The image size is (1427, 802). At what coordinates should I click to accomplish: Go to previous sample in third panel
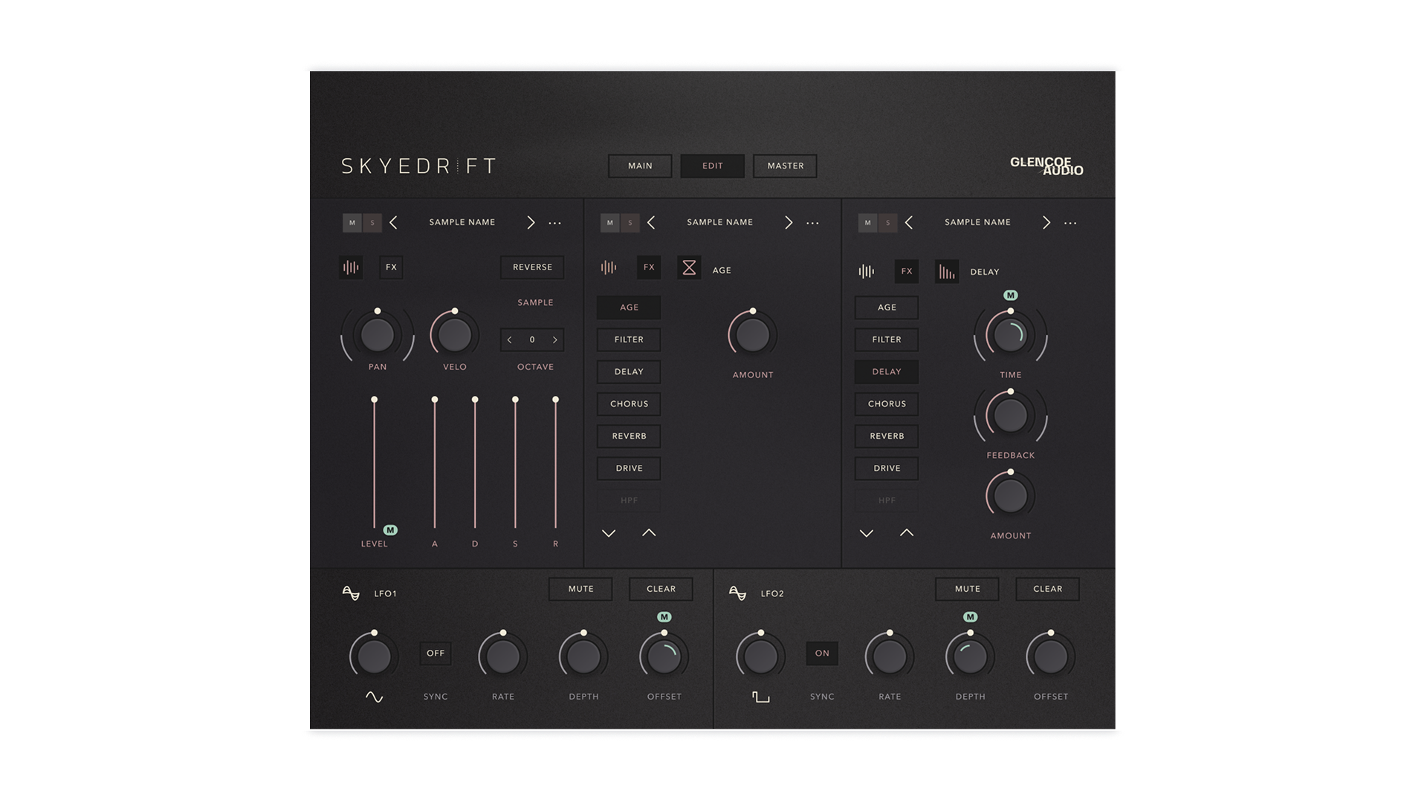pyautogui.click(x=908, y=222)
